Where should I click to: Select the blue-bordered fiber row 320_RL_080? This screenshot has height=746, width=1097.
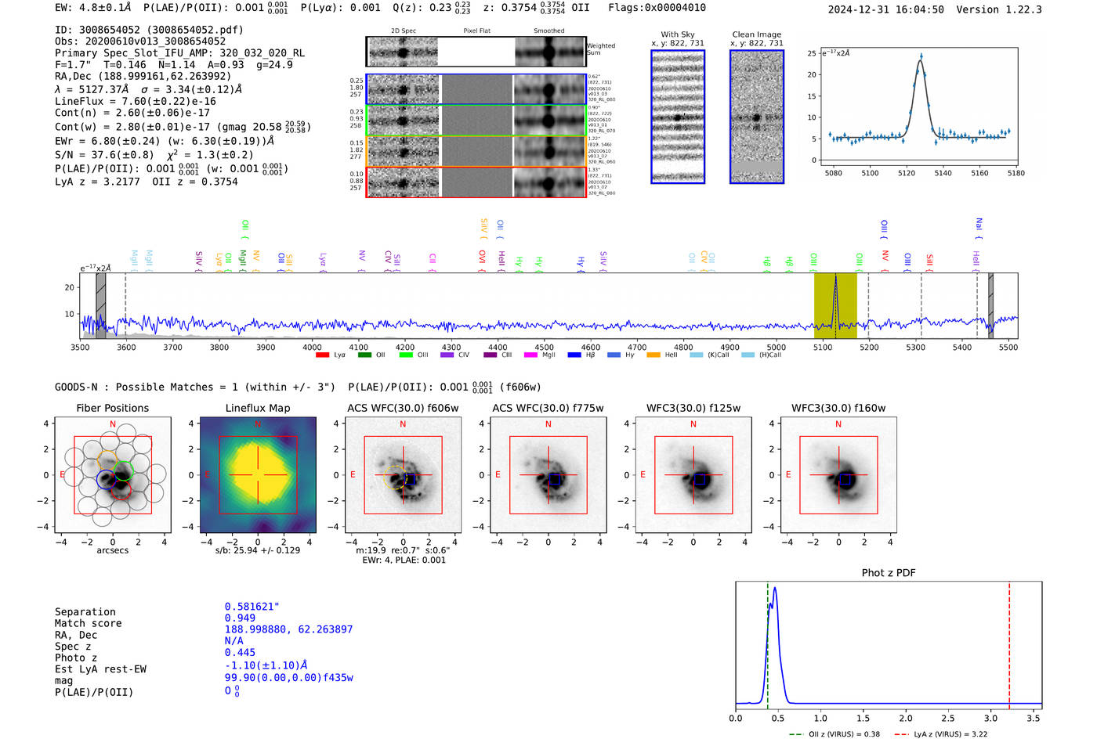coord(476,89)
